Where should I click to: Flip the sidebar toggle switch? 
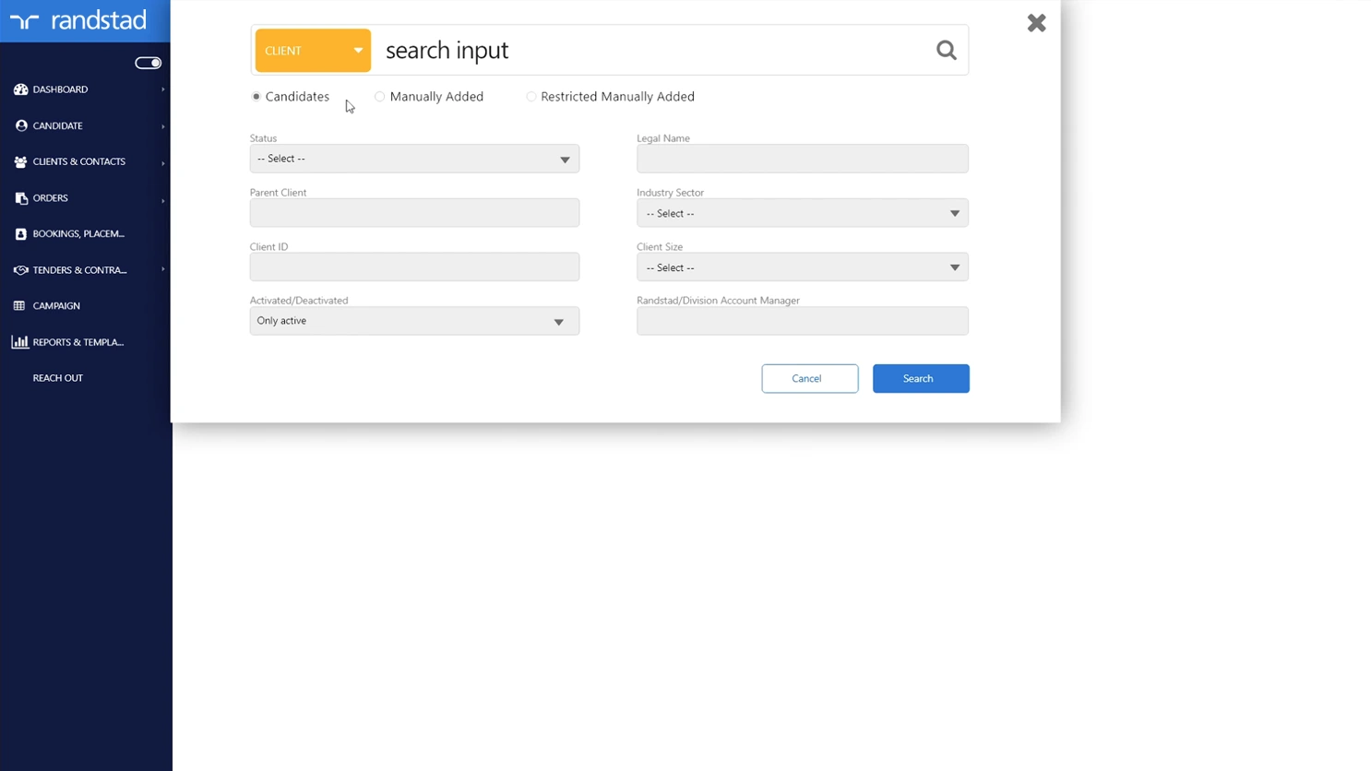coord(148,63)
